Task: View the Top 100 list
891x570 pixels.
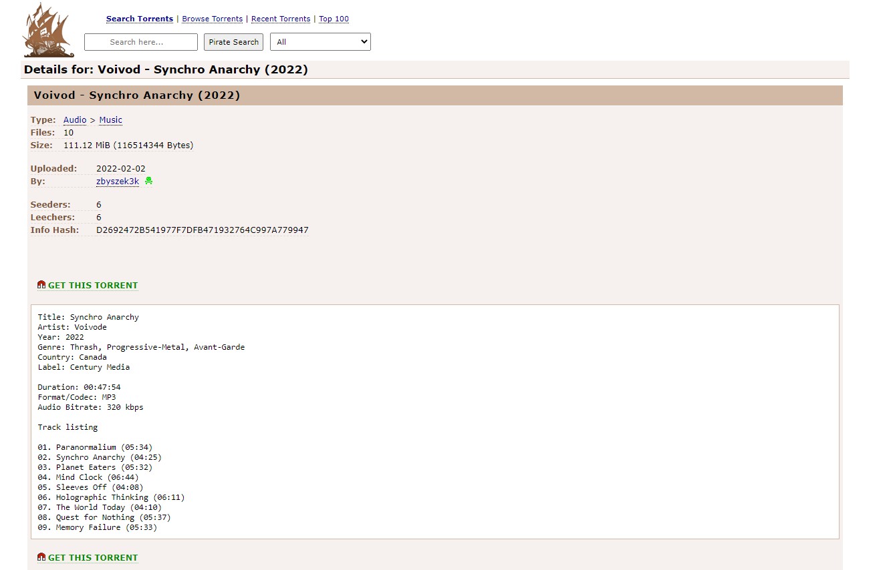Action: pos(334,19)
